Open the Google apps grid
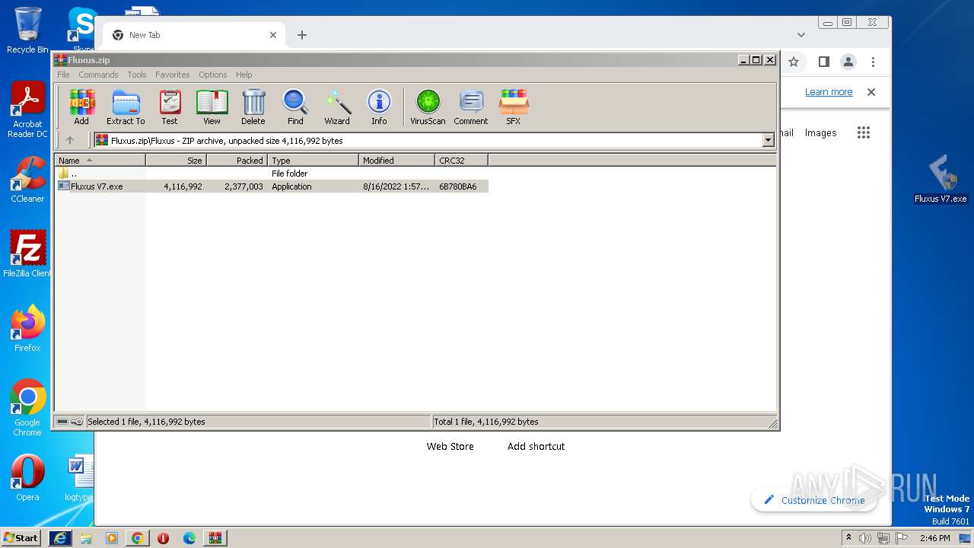Viewport: 974px width, 548px height. 863,132
